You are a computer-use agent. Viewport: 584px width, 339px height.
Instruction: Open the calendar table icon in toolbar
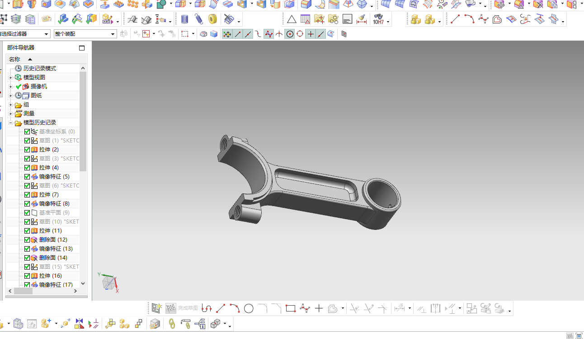(306, 19)
